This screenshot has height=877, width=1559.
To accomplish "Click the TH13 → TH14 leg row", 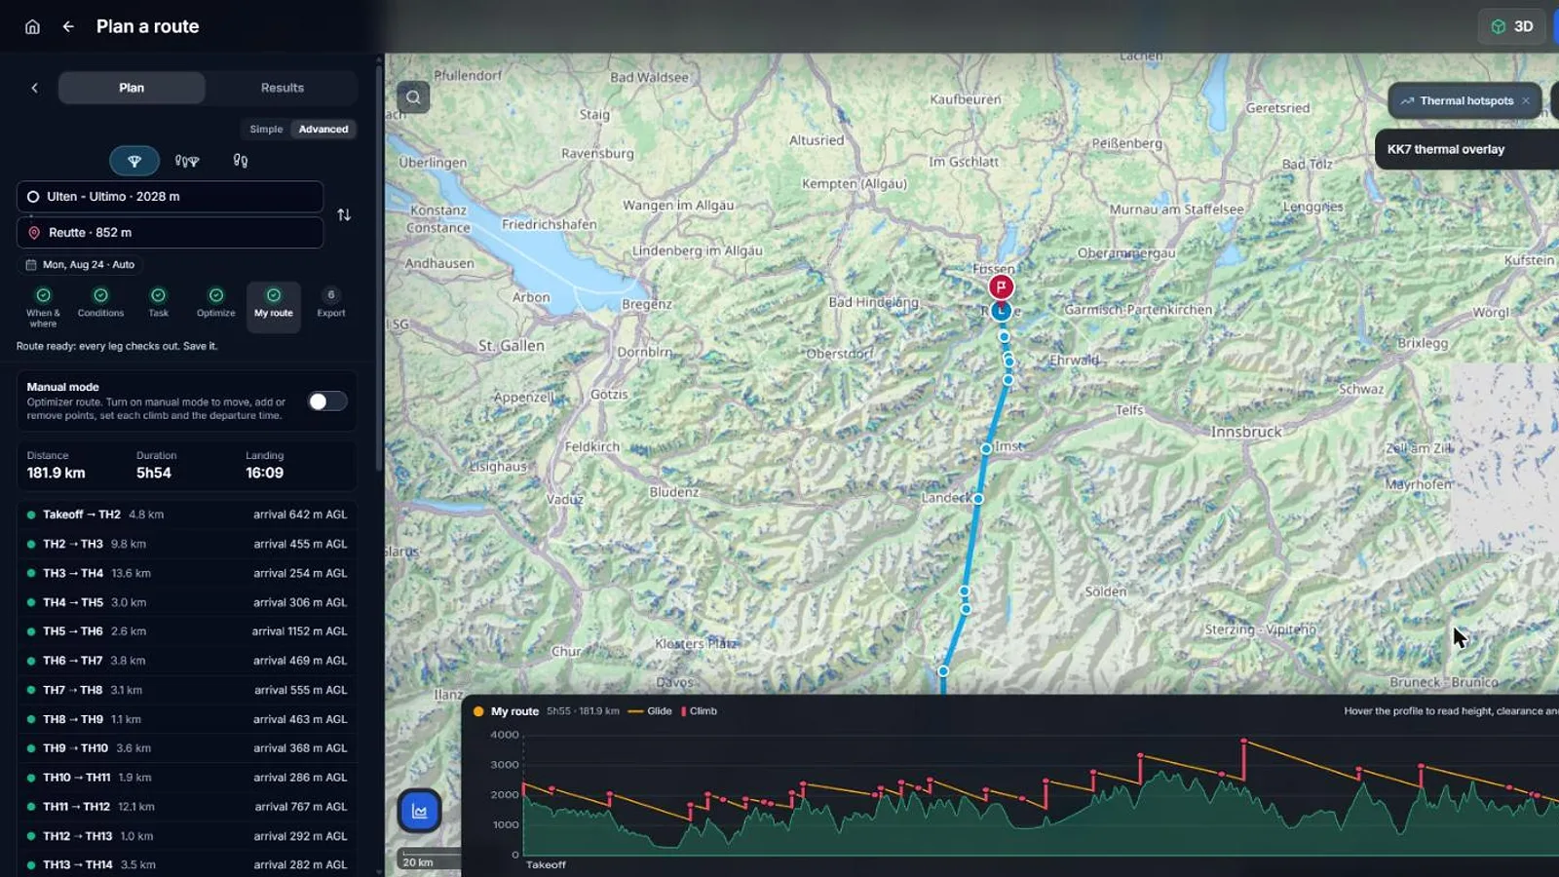I will [186, 864].
